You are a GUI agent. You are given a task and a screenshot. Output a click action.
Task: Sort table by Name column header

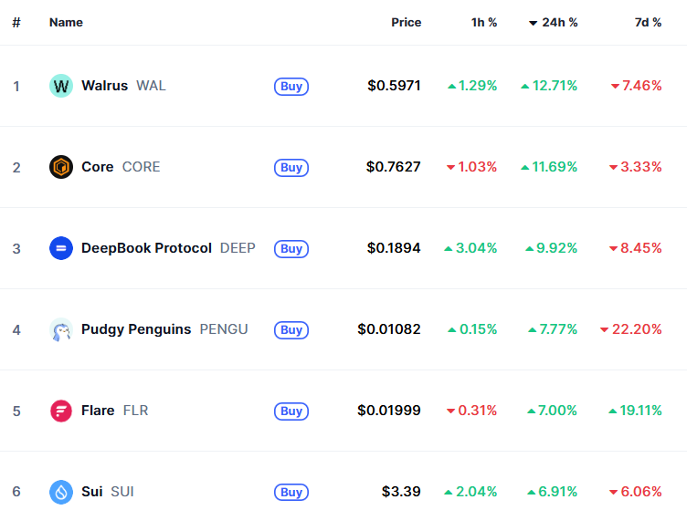click(x=66, y=22)
